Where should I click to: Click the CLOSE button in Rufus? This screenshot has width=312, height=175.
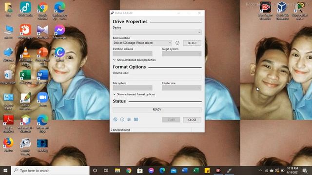point(192,120)
